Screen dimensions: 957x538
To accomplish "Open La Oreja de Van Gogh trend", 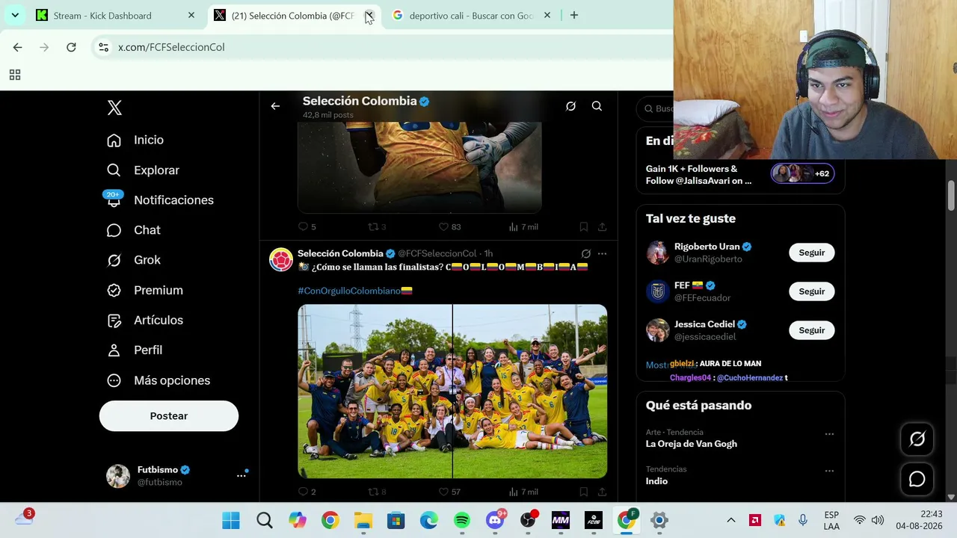I will pos(692,444).
